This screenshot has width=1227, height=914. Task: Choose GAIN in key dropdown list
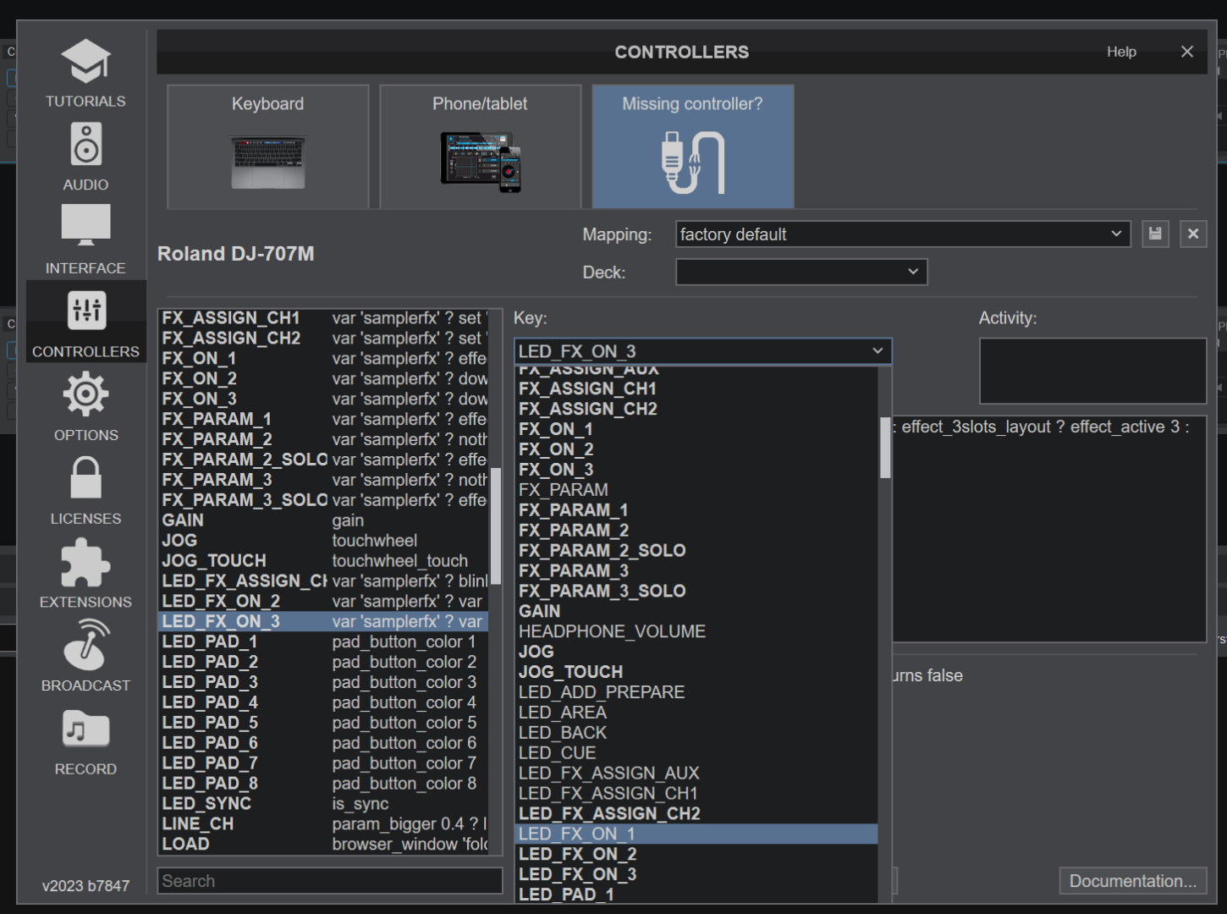coord(697,611)
